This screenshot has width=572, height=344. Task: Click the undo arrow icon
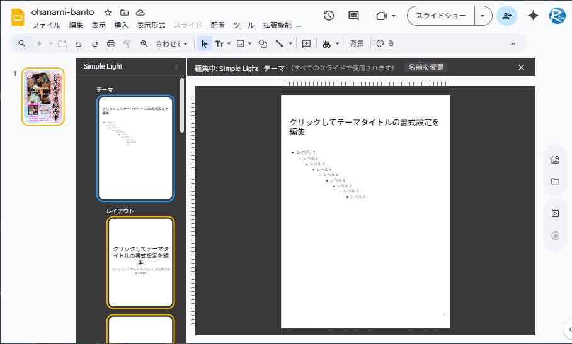coord(78,44)
